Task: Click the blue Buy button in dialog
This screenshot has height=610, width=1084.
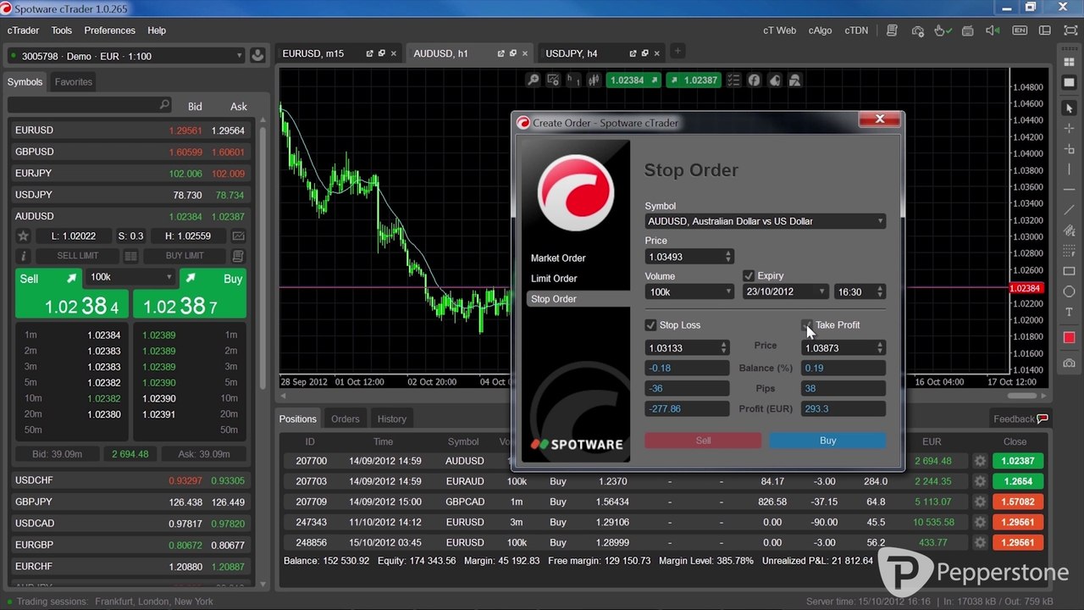Action: click(827, 441)
